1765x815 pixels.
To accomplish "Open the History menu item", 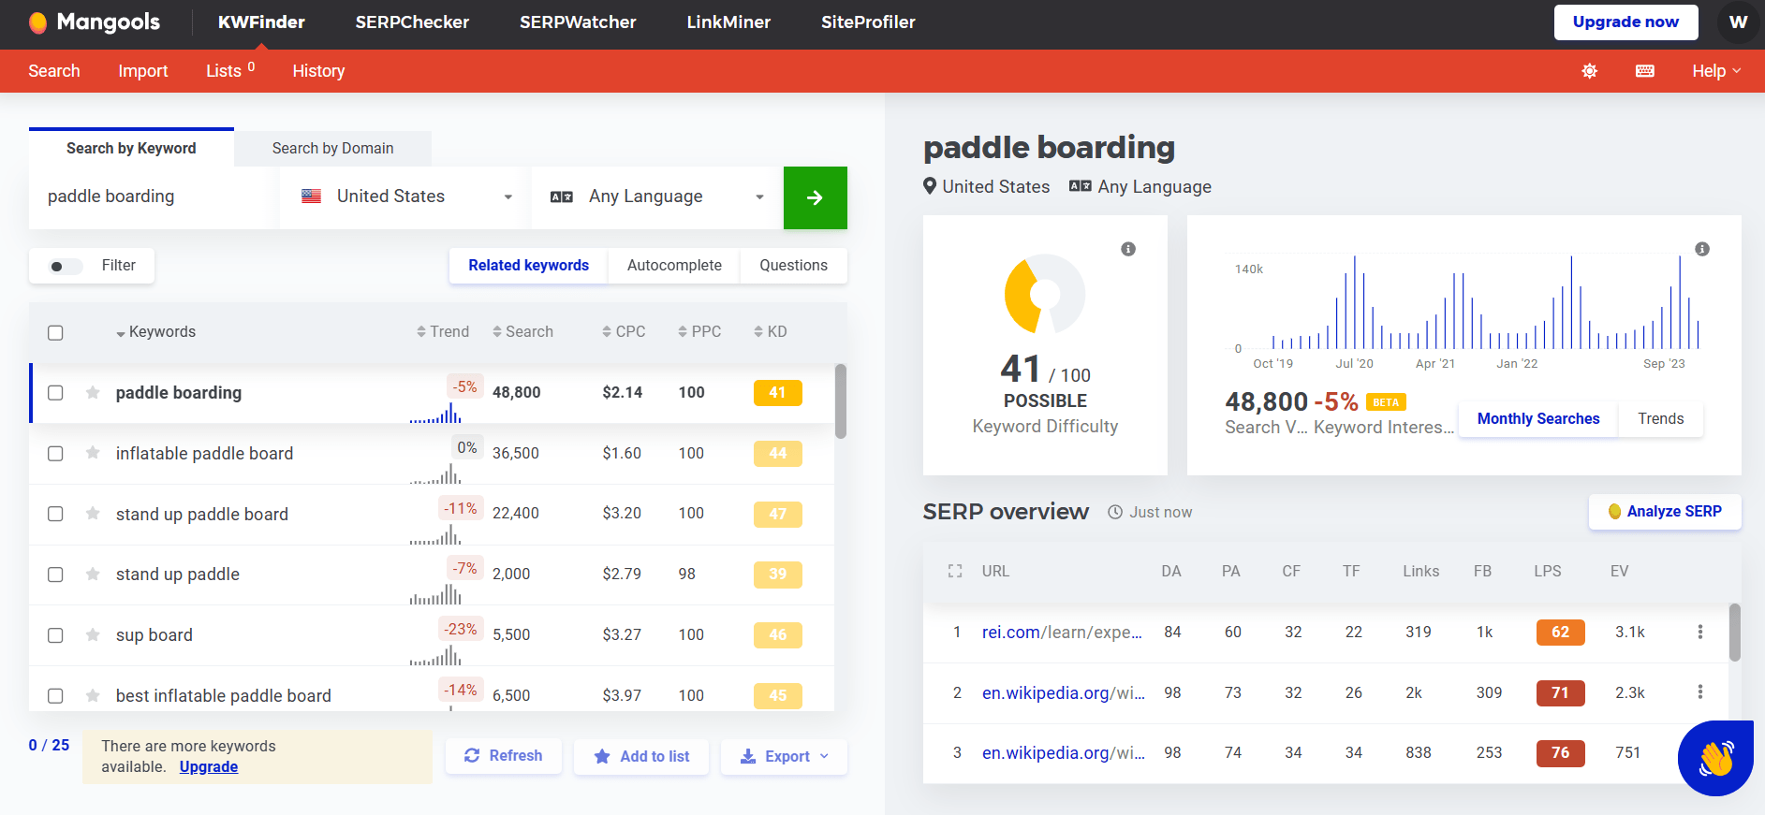I will 318,71.
